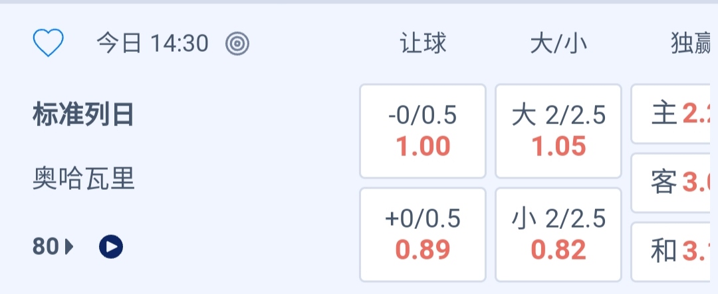Open the 奥哈瓦里 team name

[x=83, y=179]
